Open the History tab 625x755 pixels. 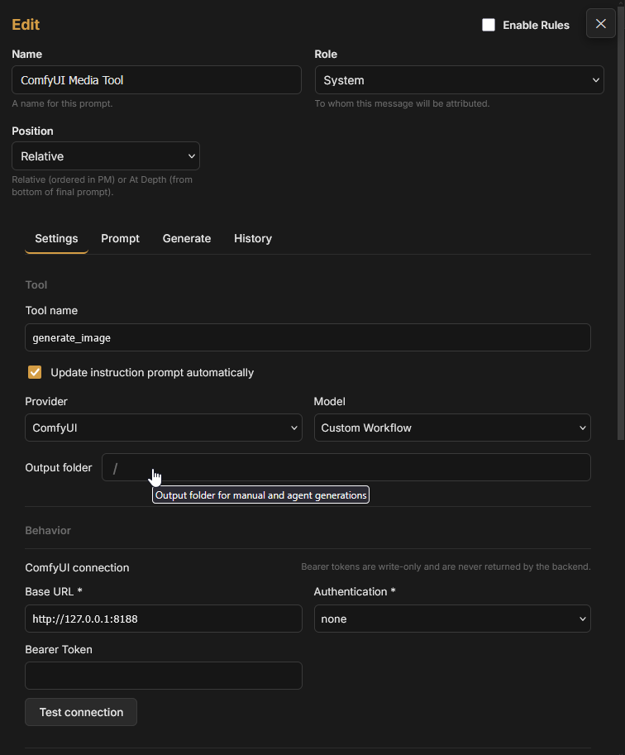click(253, 239)
